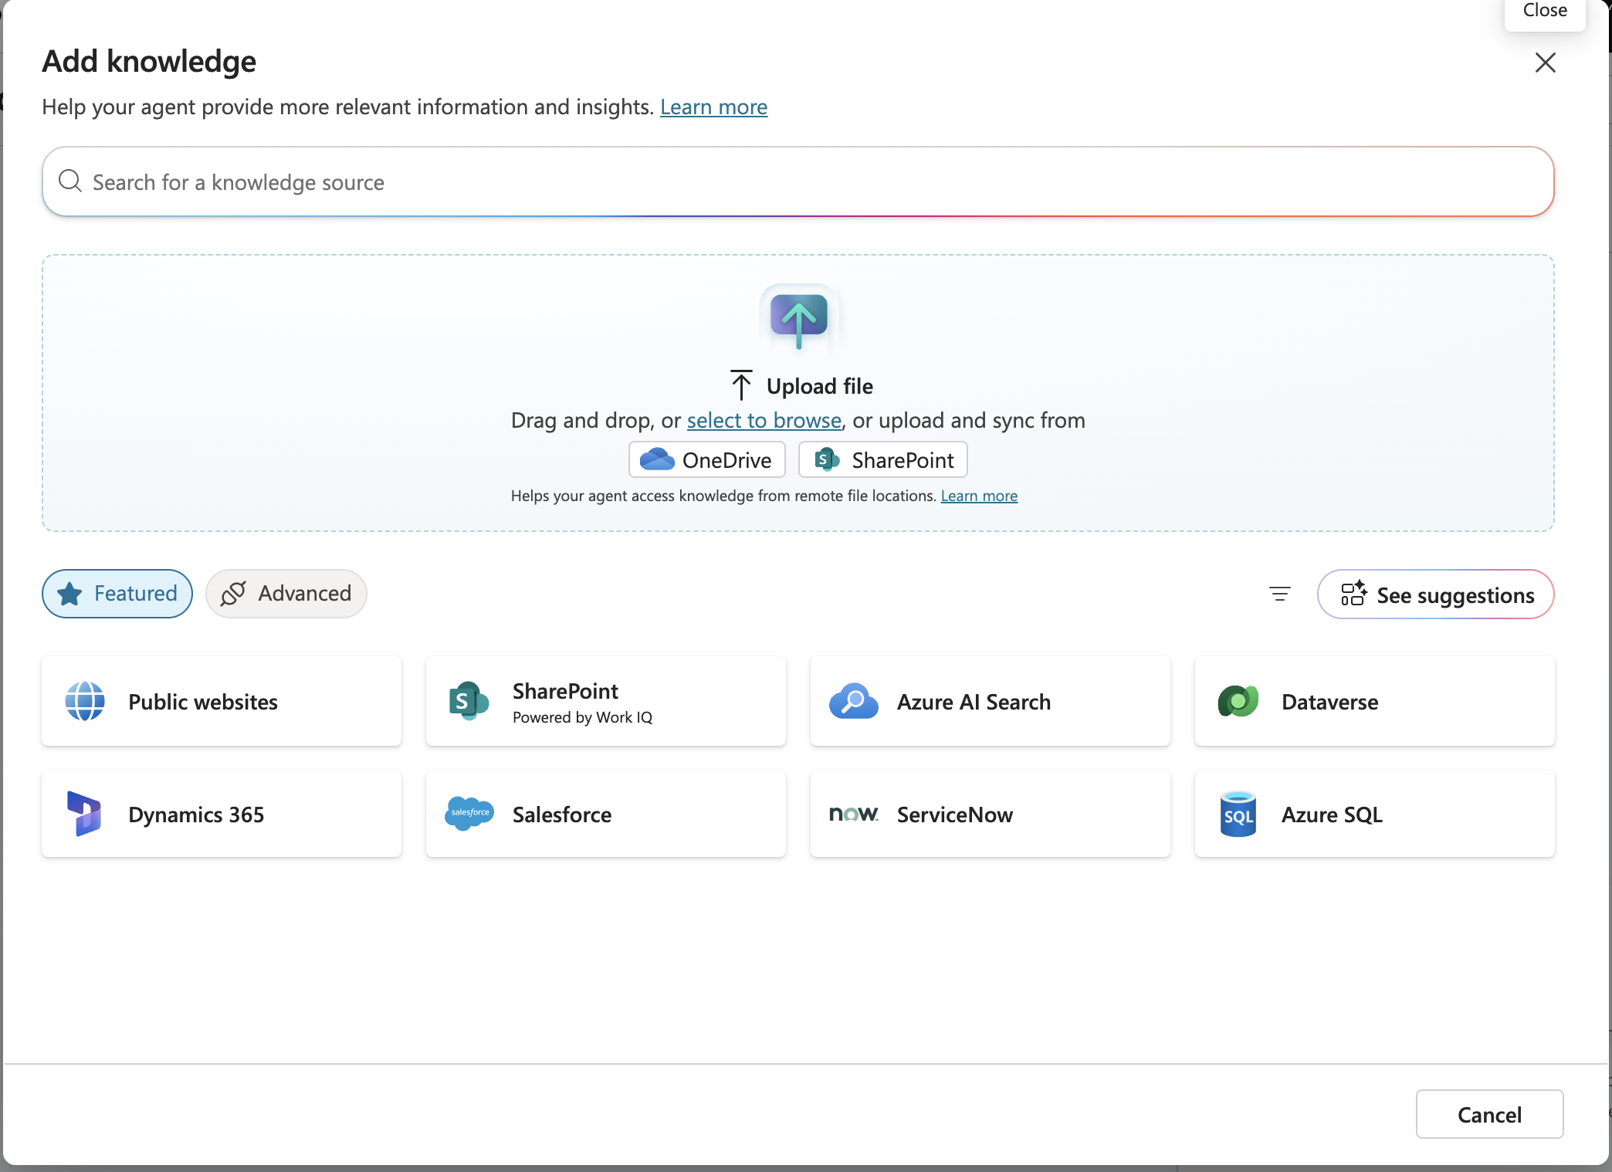The height and width of the screenshot is (1172, 1612).
Task: Click the SharePoint icon on its card
Action: pos(469,701)
